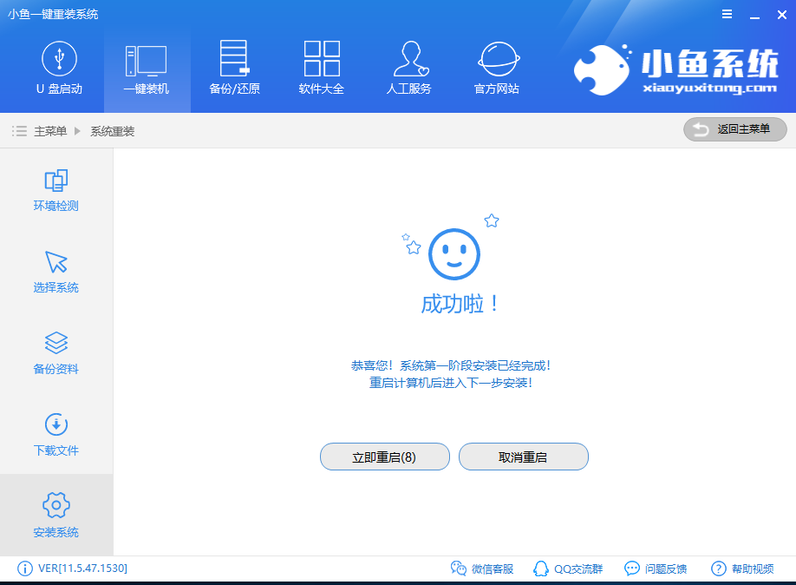Select the 人工服务 customer service icon
This screenshot has height=585, width=796.
pos(409,68)
